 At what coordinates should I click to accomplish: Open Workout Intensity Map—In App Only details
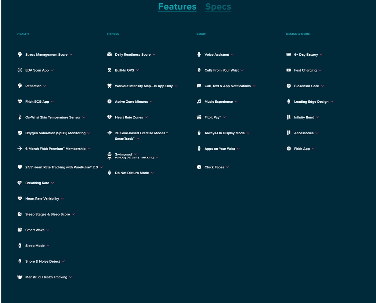pyautogui.click(x=144, y=86)
